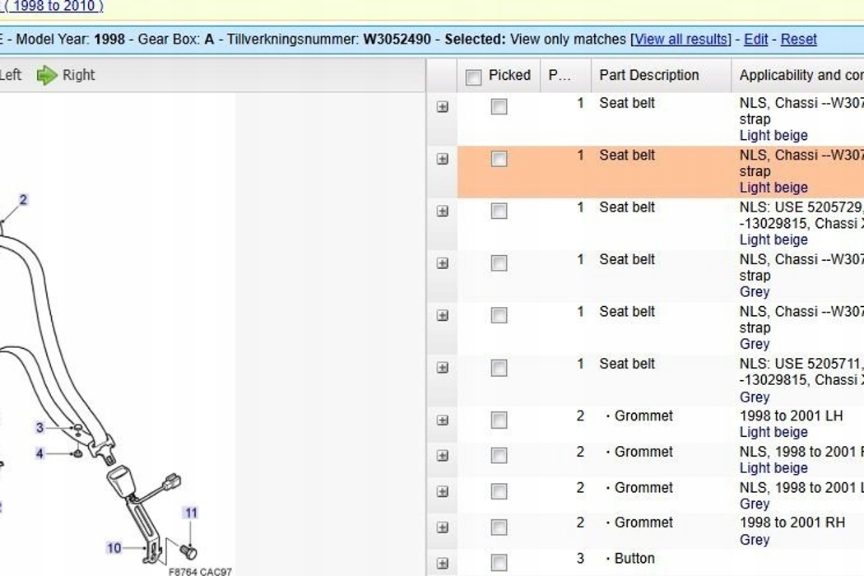Click the Button part description text
864x576 pixels.
634,559
